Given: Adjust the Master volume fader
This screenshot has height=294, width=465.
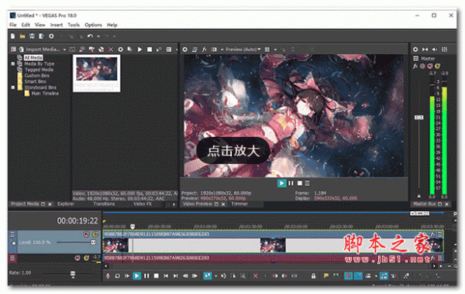Looking at the screenshot, I should [418, 118].
